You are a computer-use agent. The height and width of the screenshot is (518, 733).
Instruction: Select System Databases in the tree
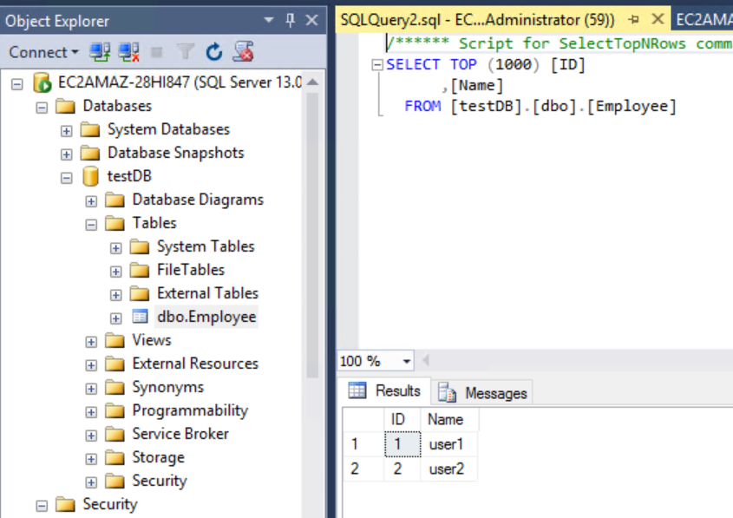pyautogui.click(x=168, y=129)
